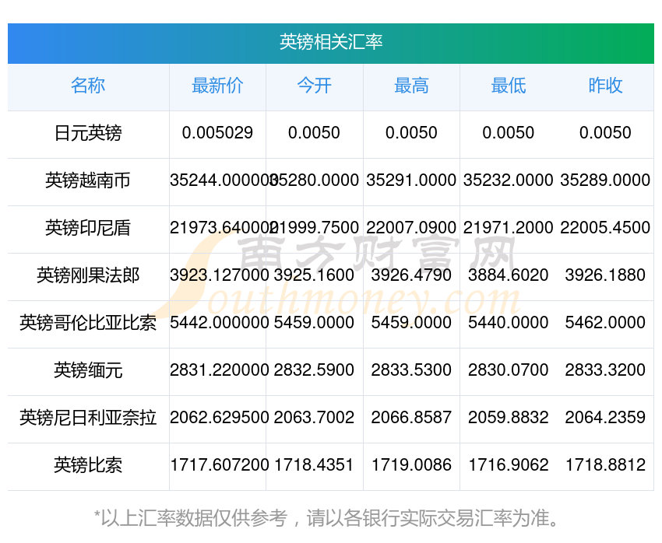The image size is (662, 543).
Task: Click previous close 2833.3200
Action: [605, 370]
